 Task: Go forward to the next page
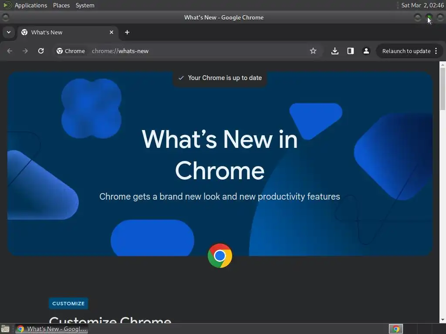tap(25, 51)
